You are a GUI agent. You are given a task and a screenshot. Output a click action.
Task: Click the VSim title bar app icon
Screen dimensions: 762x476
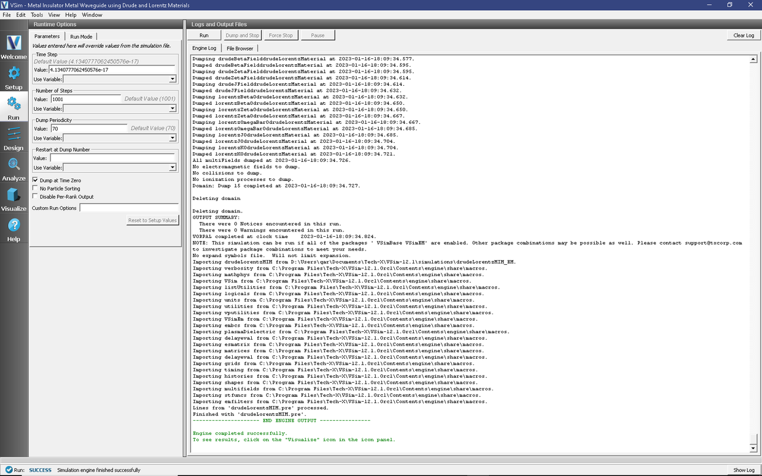pyautogui.click(x=5, y=5)
